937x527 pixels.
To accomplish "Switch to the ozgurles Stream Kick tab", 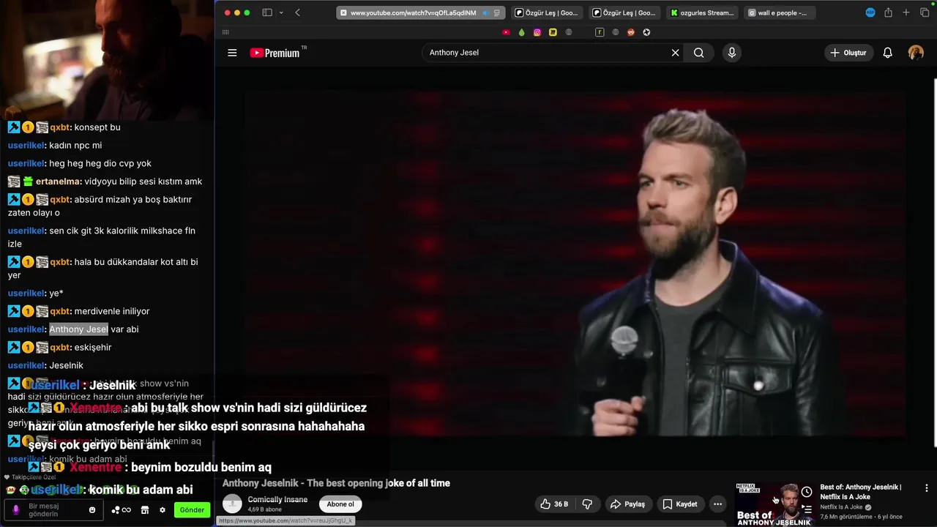I will (702, 12).
